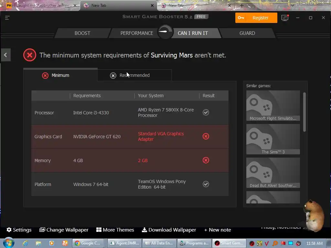Viewport: 331px width, 248px height.
Task: Click 'TeamOS Windows Pony Edition 64-bit' text
Action: coord(162,184)
